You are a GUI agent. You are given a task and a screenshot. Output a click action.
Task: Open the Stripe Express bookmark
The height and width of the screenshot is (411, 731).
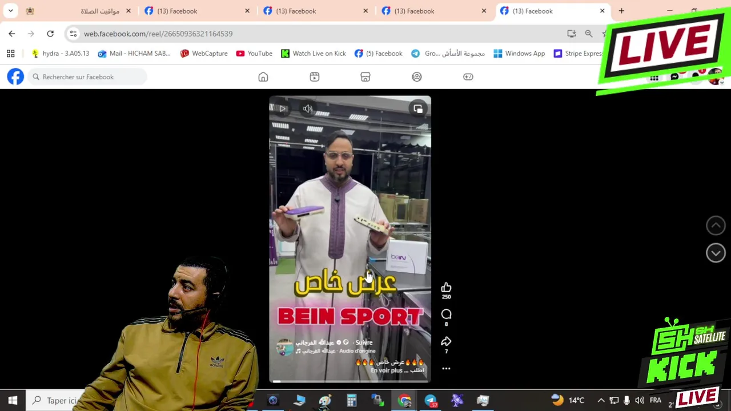click(578, 54)
